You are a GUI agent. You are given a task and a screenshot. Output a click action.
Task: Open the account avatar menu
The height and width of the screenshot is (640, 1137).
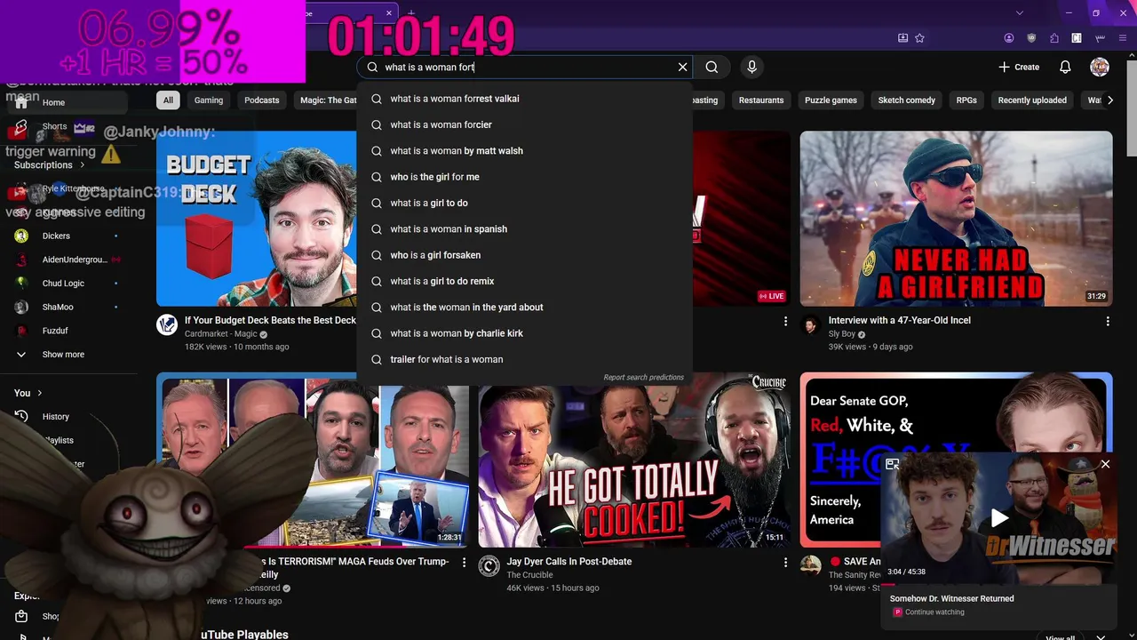tap(1100, 67)
